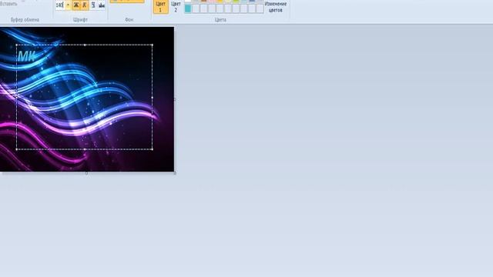
Task: Click canvas bottom edge resize handle
Action: click(87, 172)
